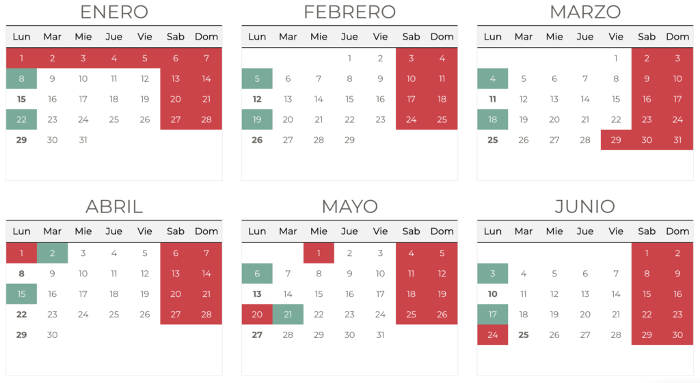Select day 29 in Enero calendar
The width and height of the screenshot is (700, 383).
coord(21,140)
